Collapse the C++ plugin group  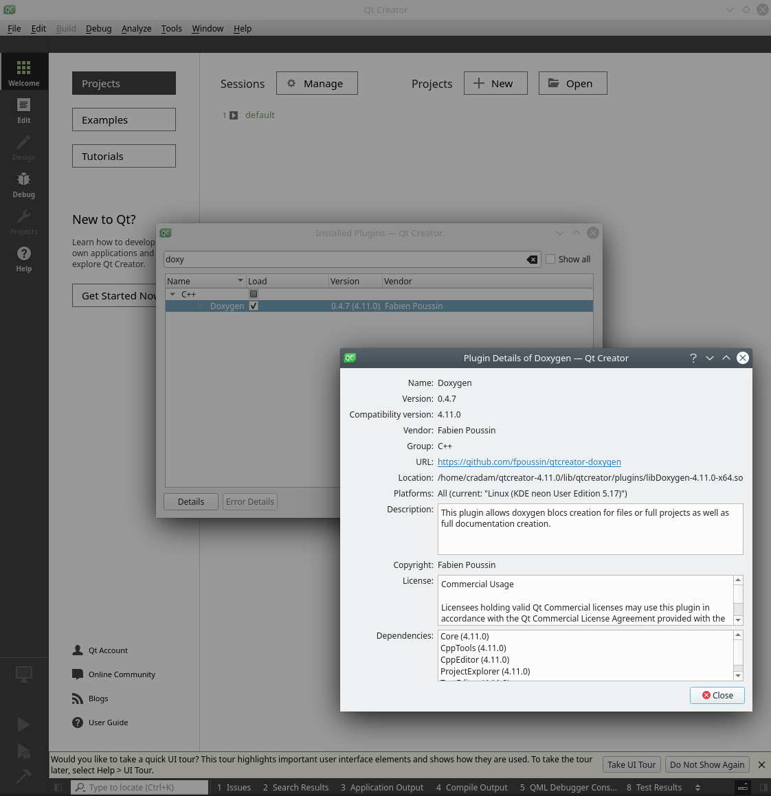172,293
